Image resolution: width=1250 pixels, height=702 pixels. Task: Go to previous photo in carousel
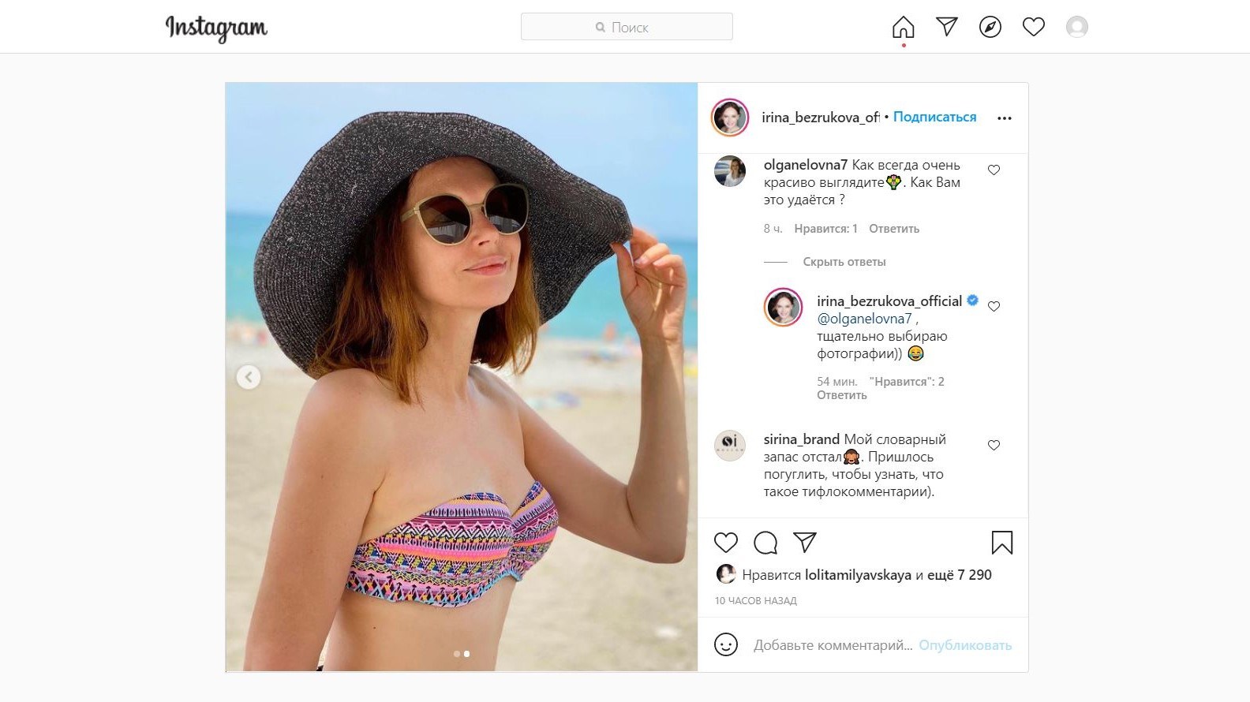pyautogui.click(x=249, y=377)
